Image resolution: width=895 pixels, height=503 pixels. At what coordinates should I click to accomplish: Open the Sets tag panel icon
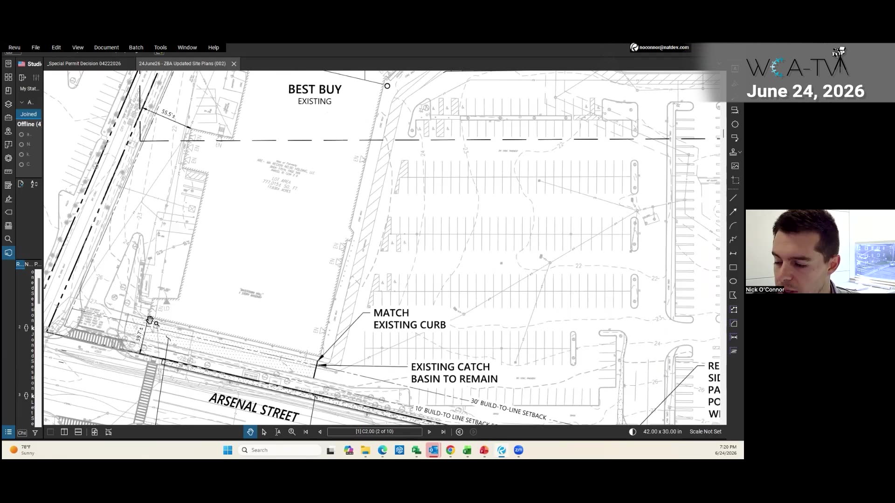click(8, 212)
